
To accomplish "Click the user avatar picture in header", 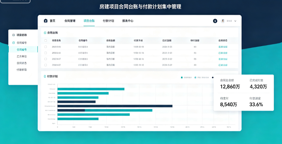I will [x=223, y=21].
